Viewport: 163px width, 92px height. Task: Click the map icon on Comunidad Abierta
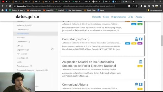pos(141,84)
